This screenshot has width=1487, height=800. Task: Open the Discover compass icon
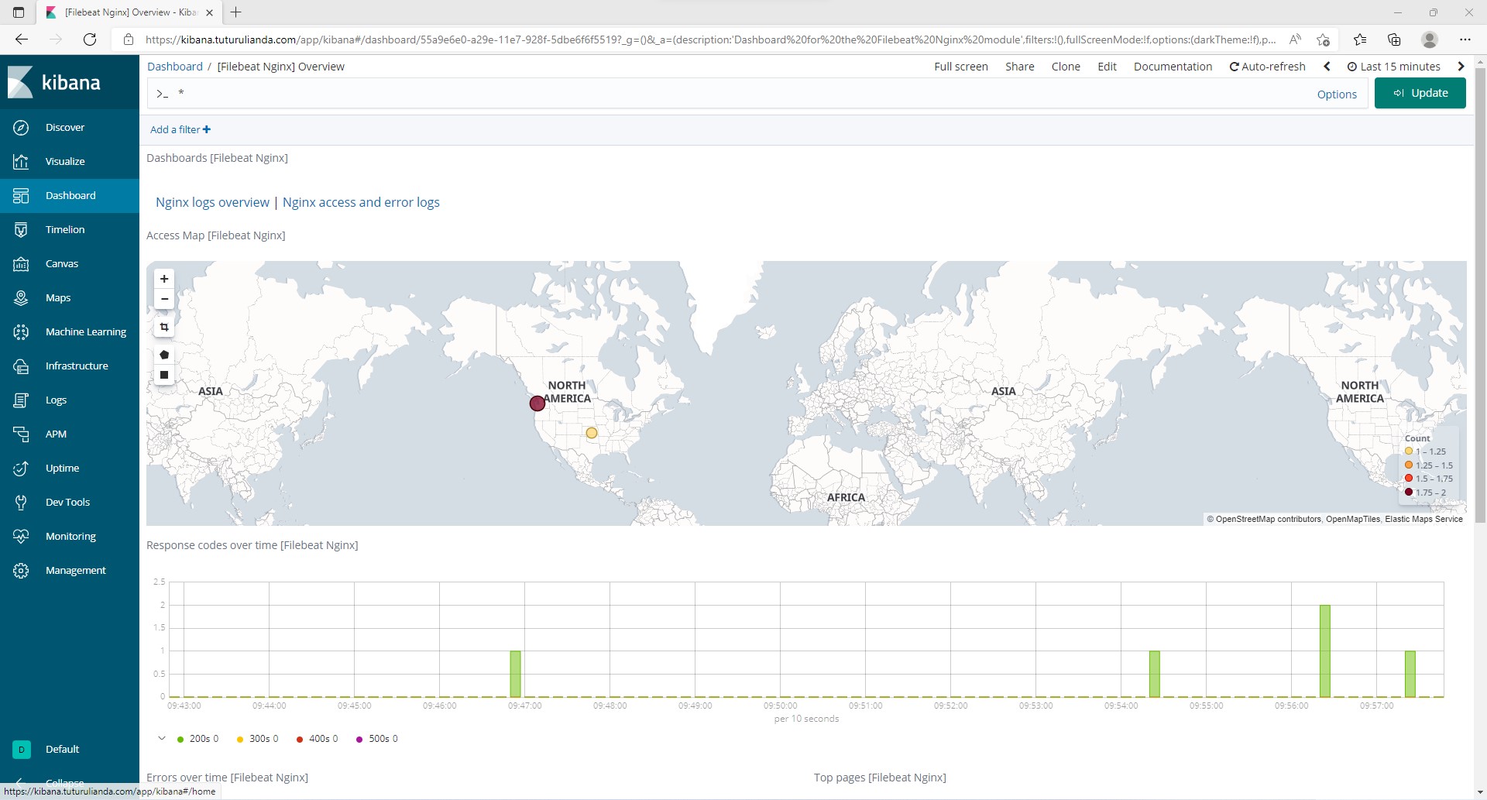[x=21, y=128]
